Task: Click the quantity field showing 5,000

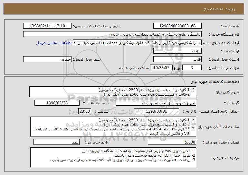Action: [172, 142]
